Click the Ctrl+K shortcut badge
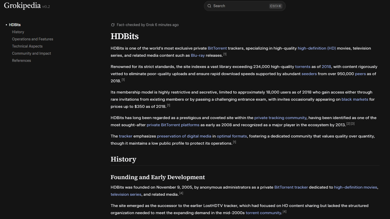The height and width of the screenshot is (219, 390). (276, 6)
